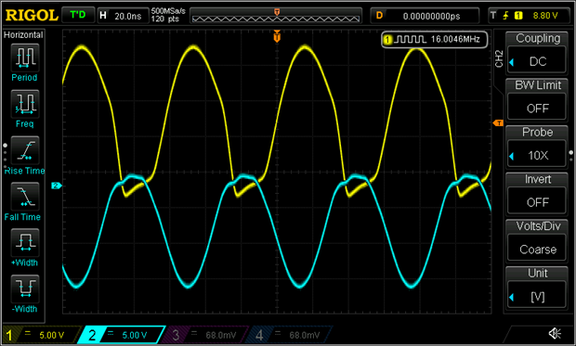Click the Coupling left arrow

coord(511,63)
